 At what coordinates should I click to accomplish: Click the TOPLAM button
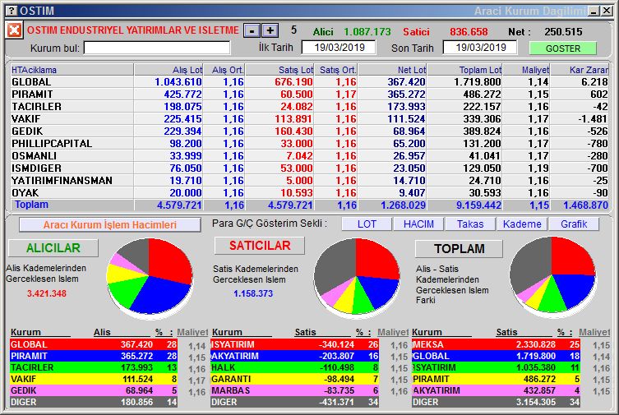pos(460,249)
